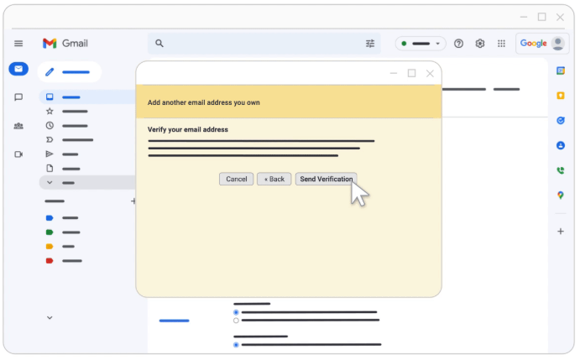580x360 pixels.
Task: Open the active status dropdown
Action: (x=421, y=44)
